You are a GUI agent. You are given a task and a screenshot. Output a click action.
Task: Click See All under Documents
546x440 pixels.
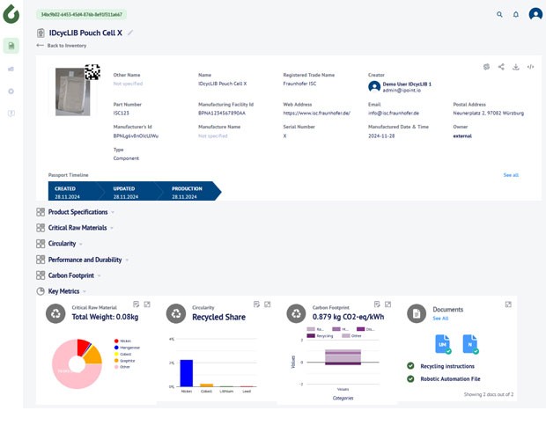(440, 319)
